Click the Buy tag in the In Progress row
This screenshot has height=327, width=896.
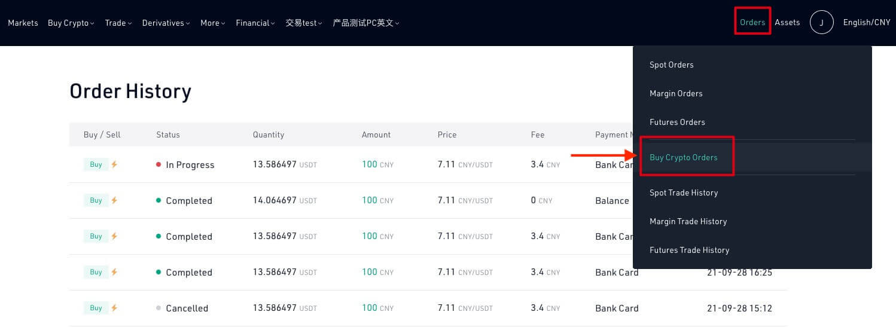coord(96,164)
